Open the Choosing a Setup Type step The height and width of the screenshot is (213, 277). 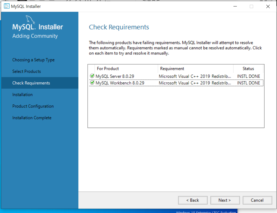point(33,60)
